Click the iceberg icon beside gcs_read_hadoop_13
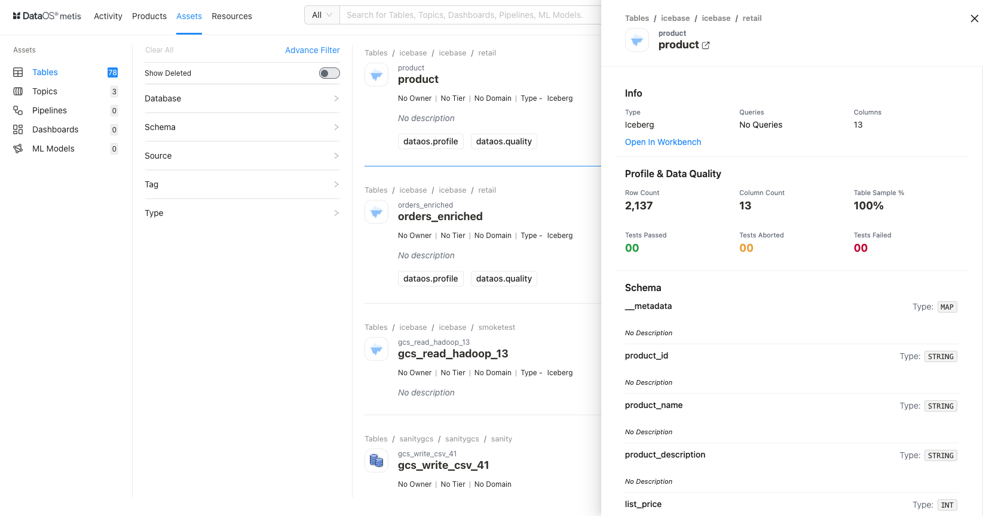983x516 pixels. tap(376, 350)
